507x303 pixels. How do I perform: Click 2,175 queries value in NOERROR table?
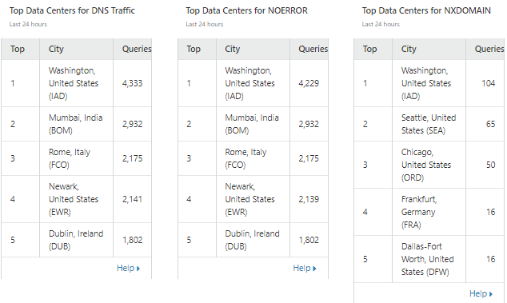[309, 158]
